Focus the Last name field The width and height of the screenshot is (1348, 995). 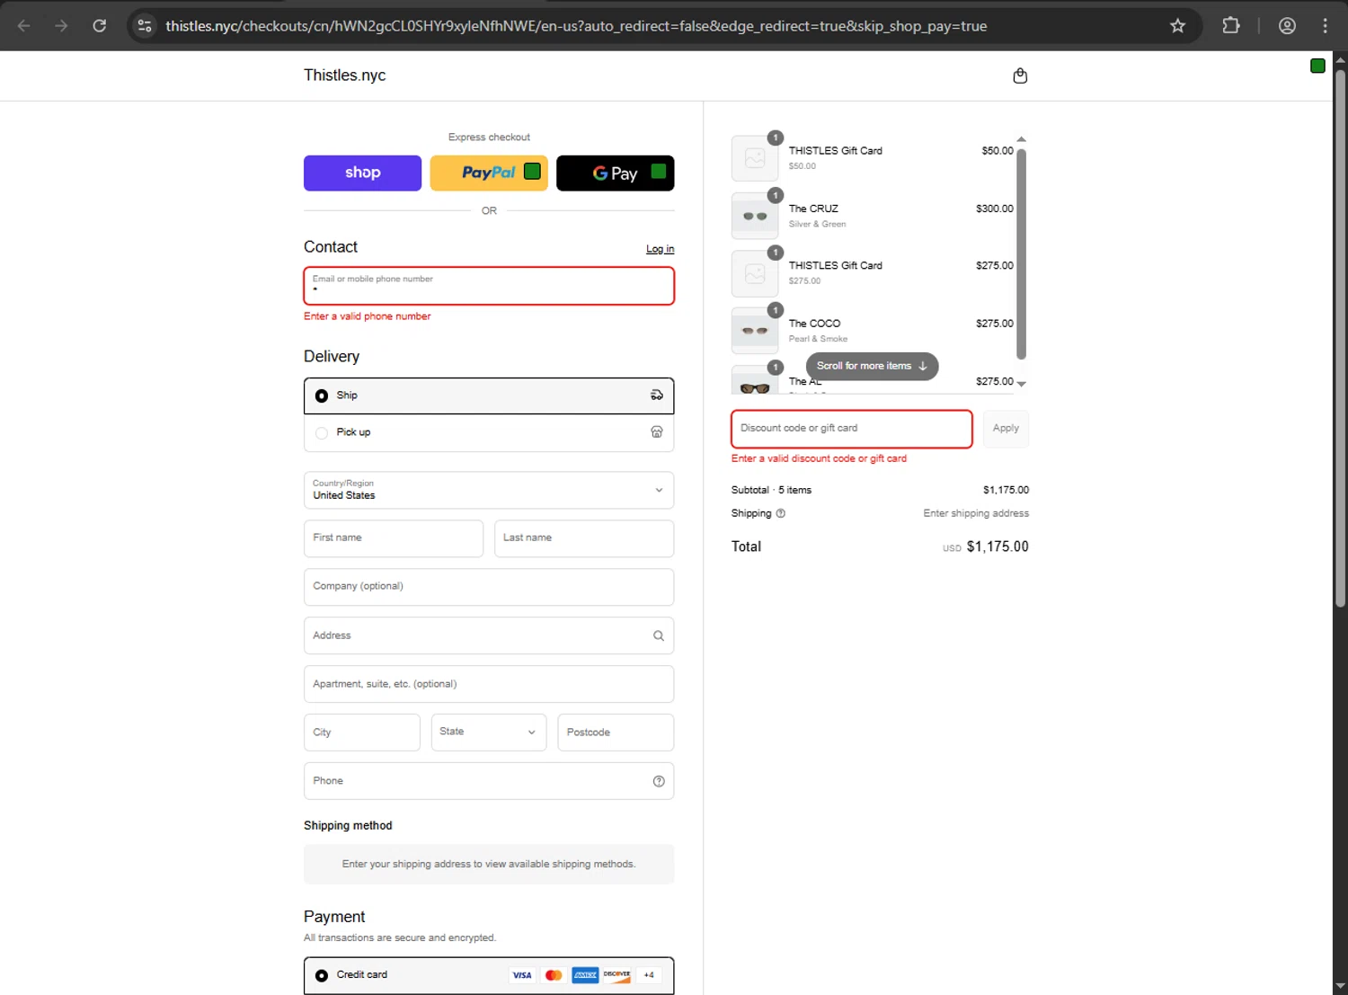[x=584, y=538]
